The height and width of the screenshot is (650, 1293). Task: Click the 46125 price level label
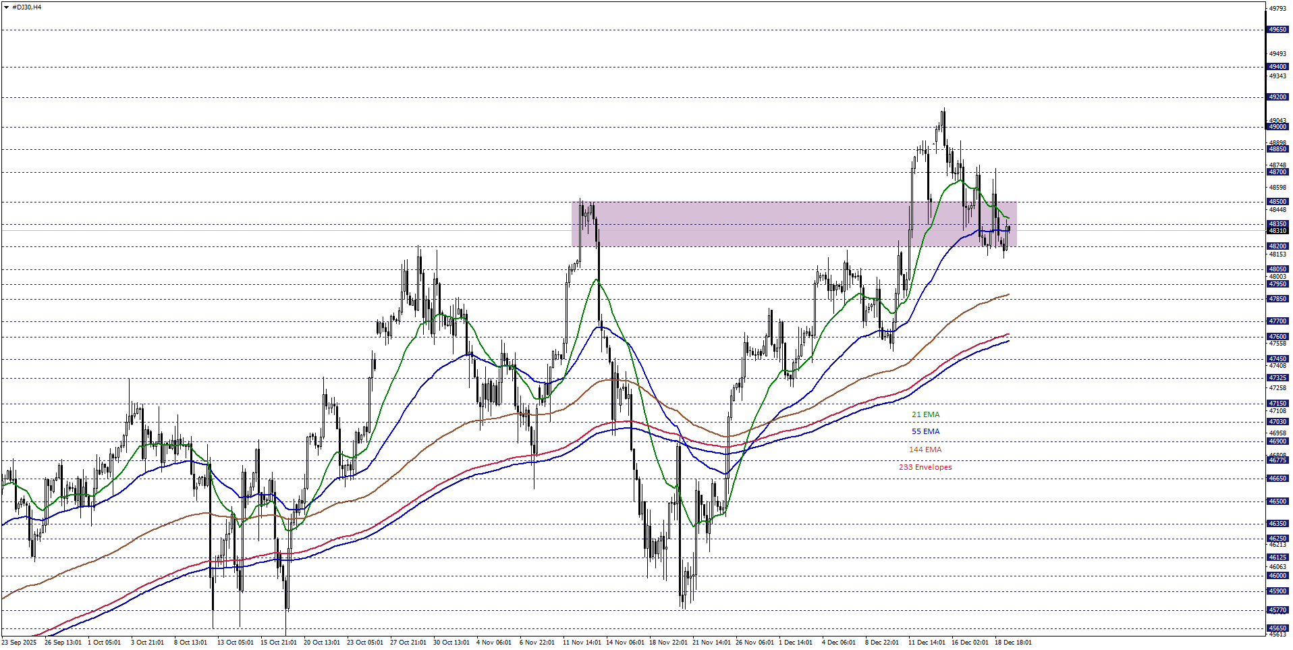[1277, 558]
